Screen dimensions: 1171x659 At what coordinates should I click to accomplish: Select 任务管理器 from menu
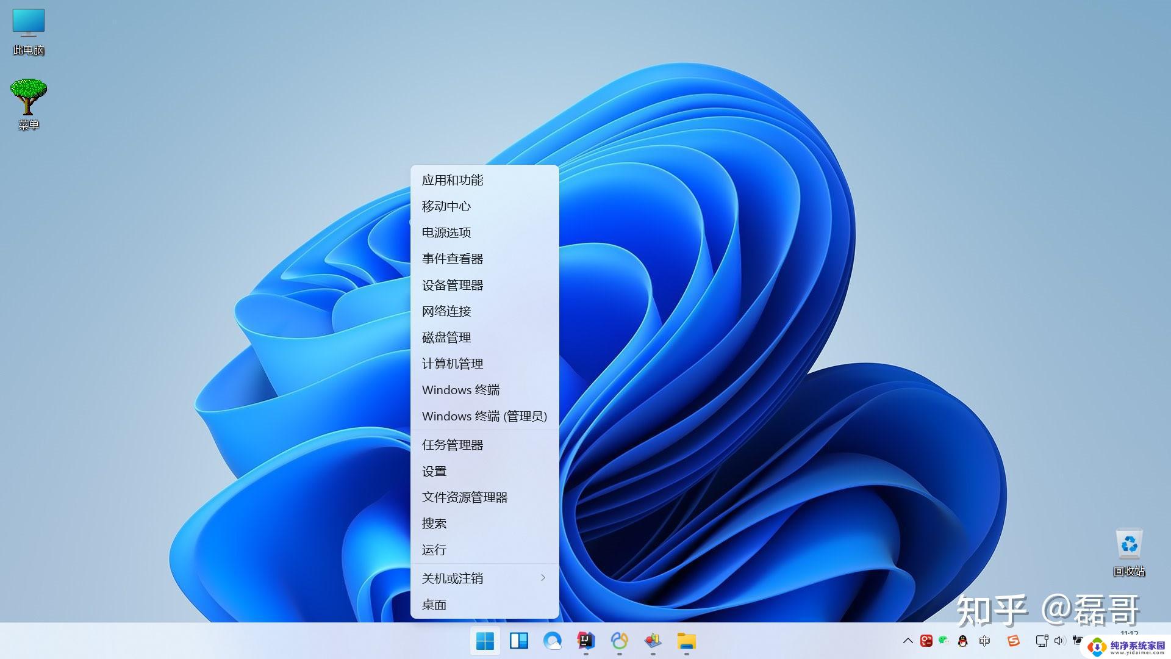tap(452, 444)
